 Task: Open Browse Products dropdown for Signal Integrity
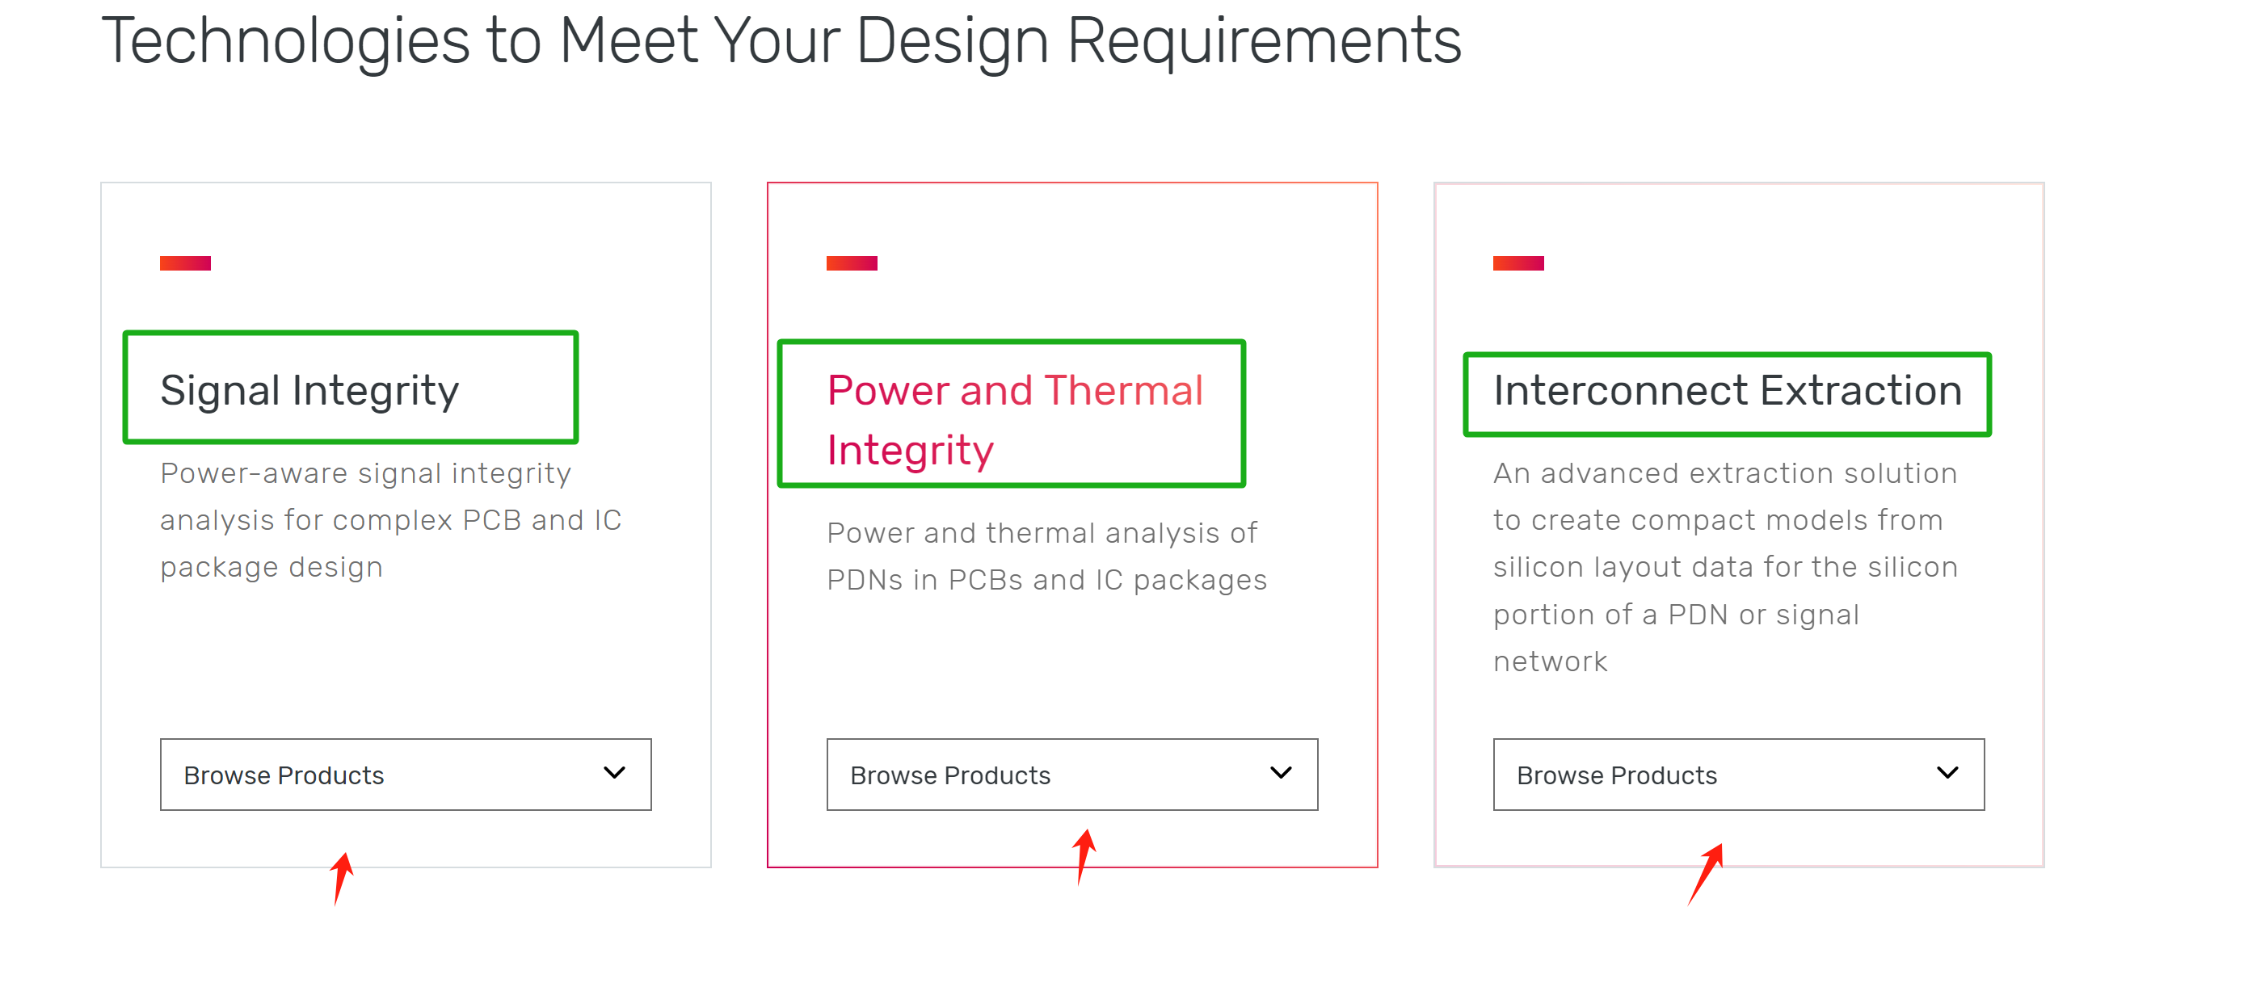pos(405,775)
